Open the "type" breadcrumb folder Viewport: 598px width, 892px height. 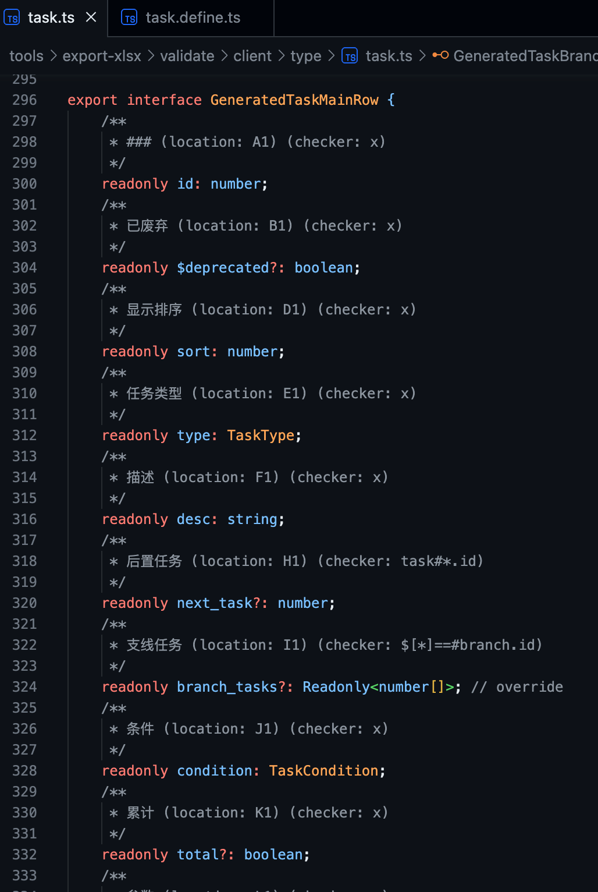[306, 56]
